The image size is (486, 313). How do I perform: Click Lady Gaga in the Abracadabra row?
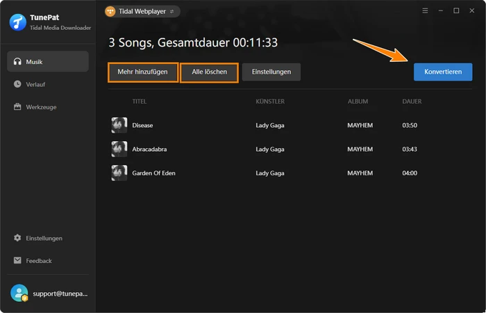[x=270, y=150]
